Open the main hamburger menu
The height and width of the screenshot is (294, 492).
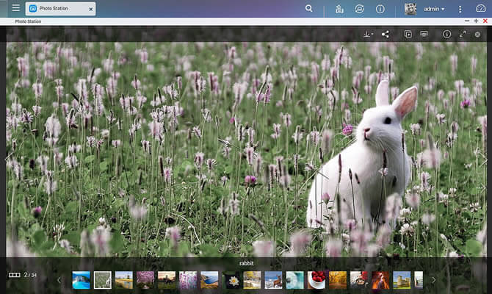[15, 8]
